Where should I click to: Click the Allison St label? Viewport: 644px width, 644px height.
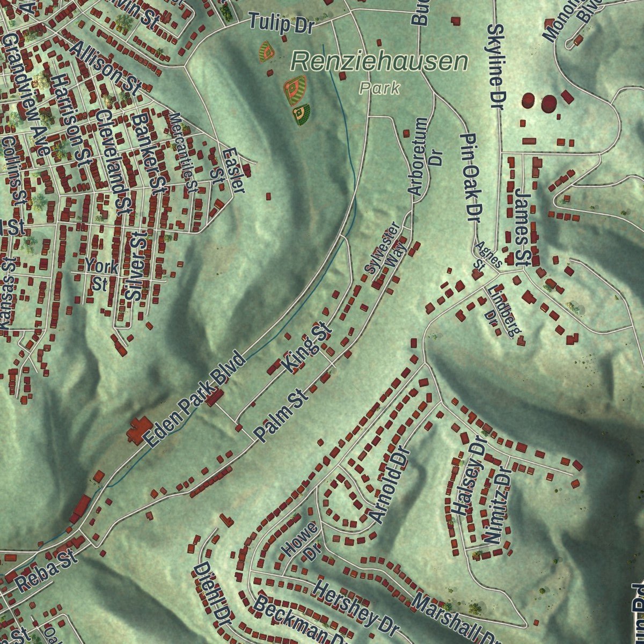106,68
